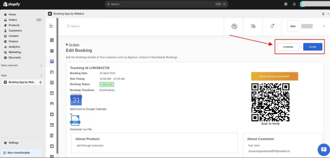Open the dashboard grid icon in app sidebar

coord(52,40)
